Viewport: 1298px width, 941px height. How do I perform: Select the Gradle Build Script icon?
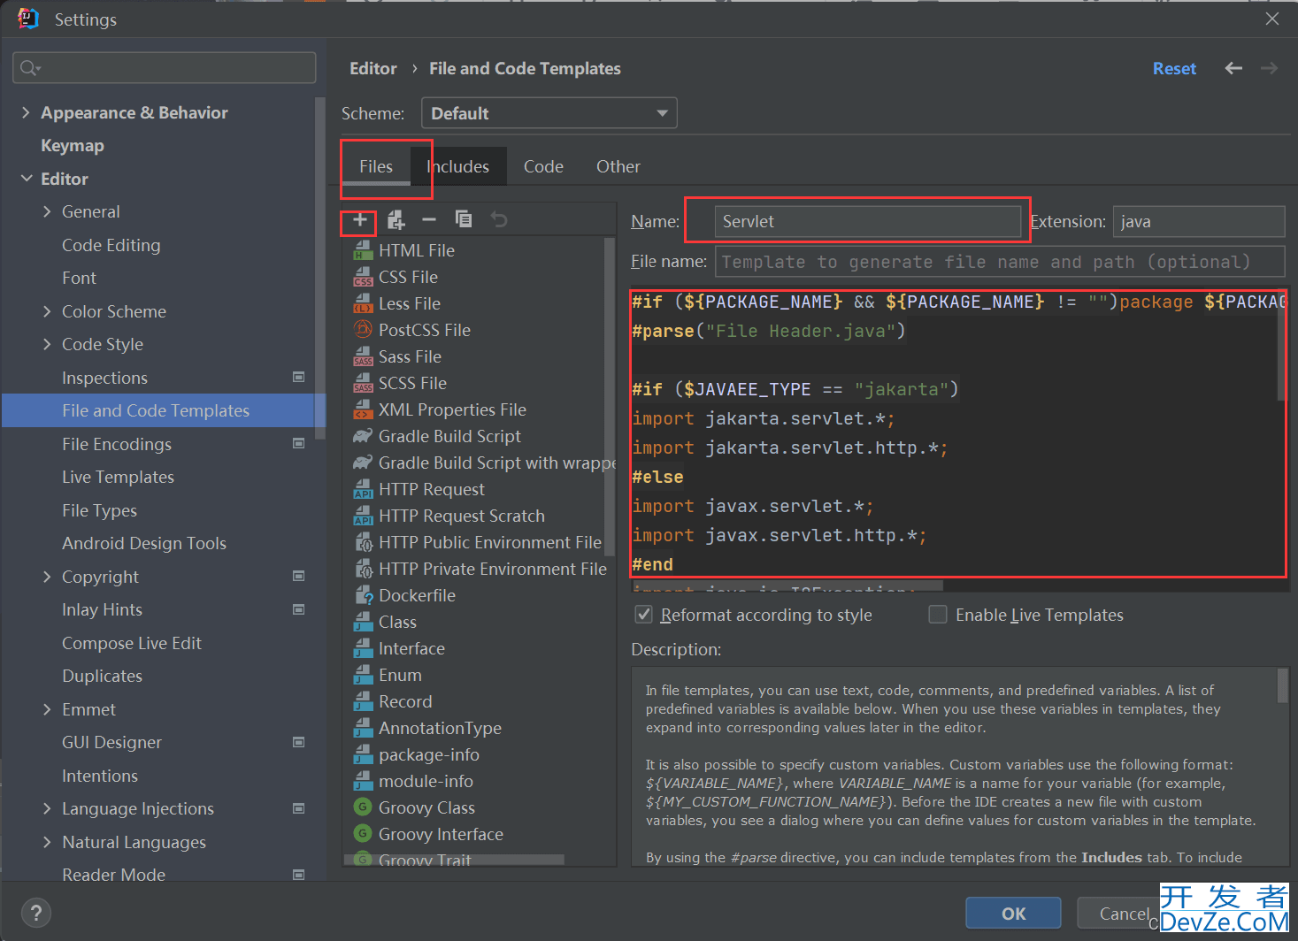tap(363, 436)
